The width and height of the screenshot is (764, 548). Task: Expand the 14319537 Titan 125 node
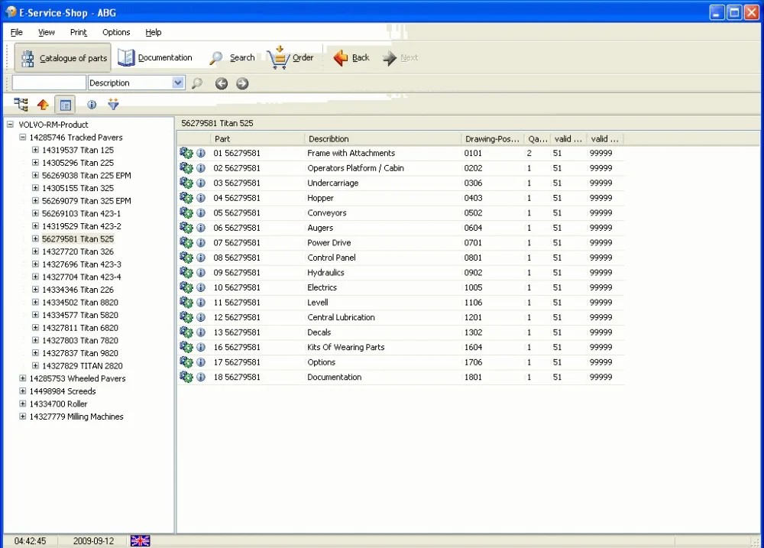coord(35,150)
